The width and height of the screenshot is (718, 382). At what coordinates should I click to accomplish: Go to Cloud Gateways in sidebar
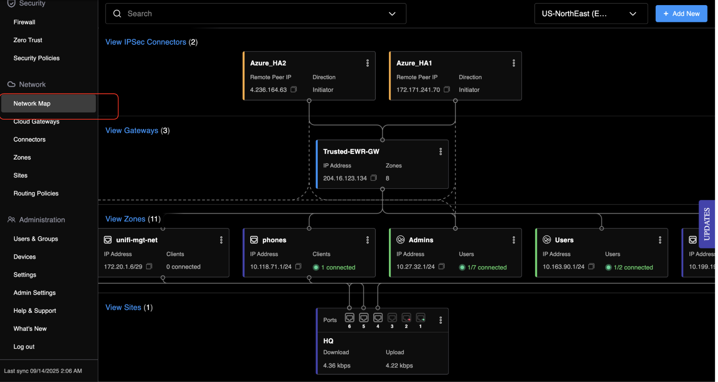(36, 122)
